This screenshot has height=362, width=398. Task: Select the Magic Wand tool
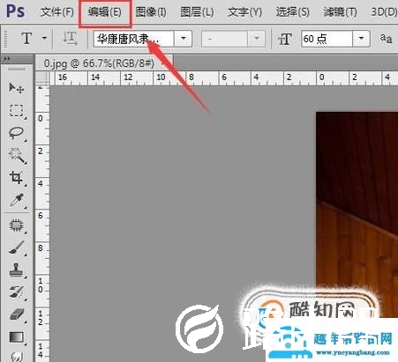[17, 155]
